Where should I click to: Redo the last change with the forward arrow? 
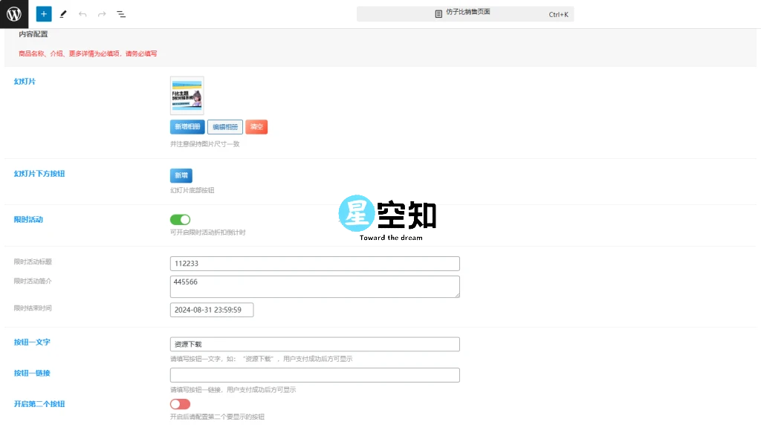click(102, 13)
